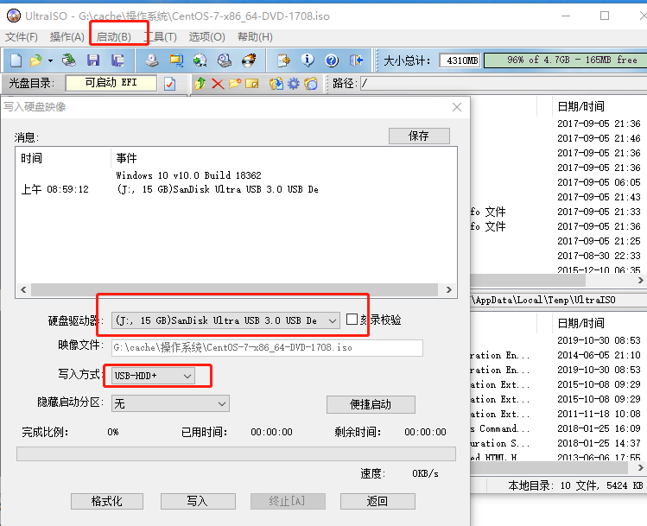
Task: Click the 保存 button
Action: click(x=419, y=136)
